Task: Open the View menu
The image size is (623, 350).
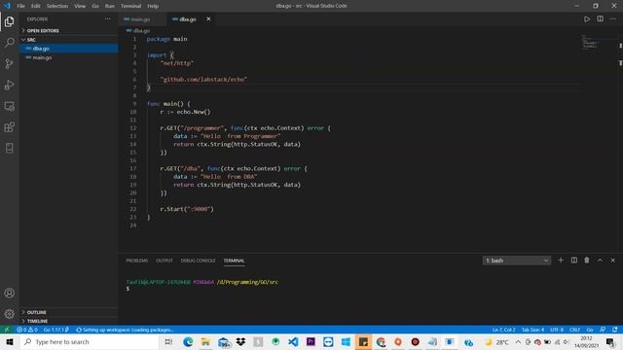Action: point(80,6)
